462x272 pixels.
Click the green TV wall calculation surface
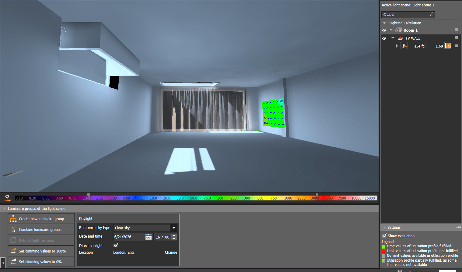tap(274, 113)
